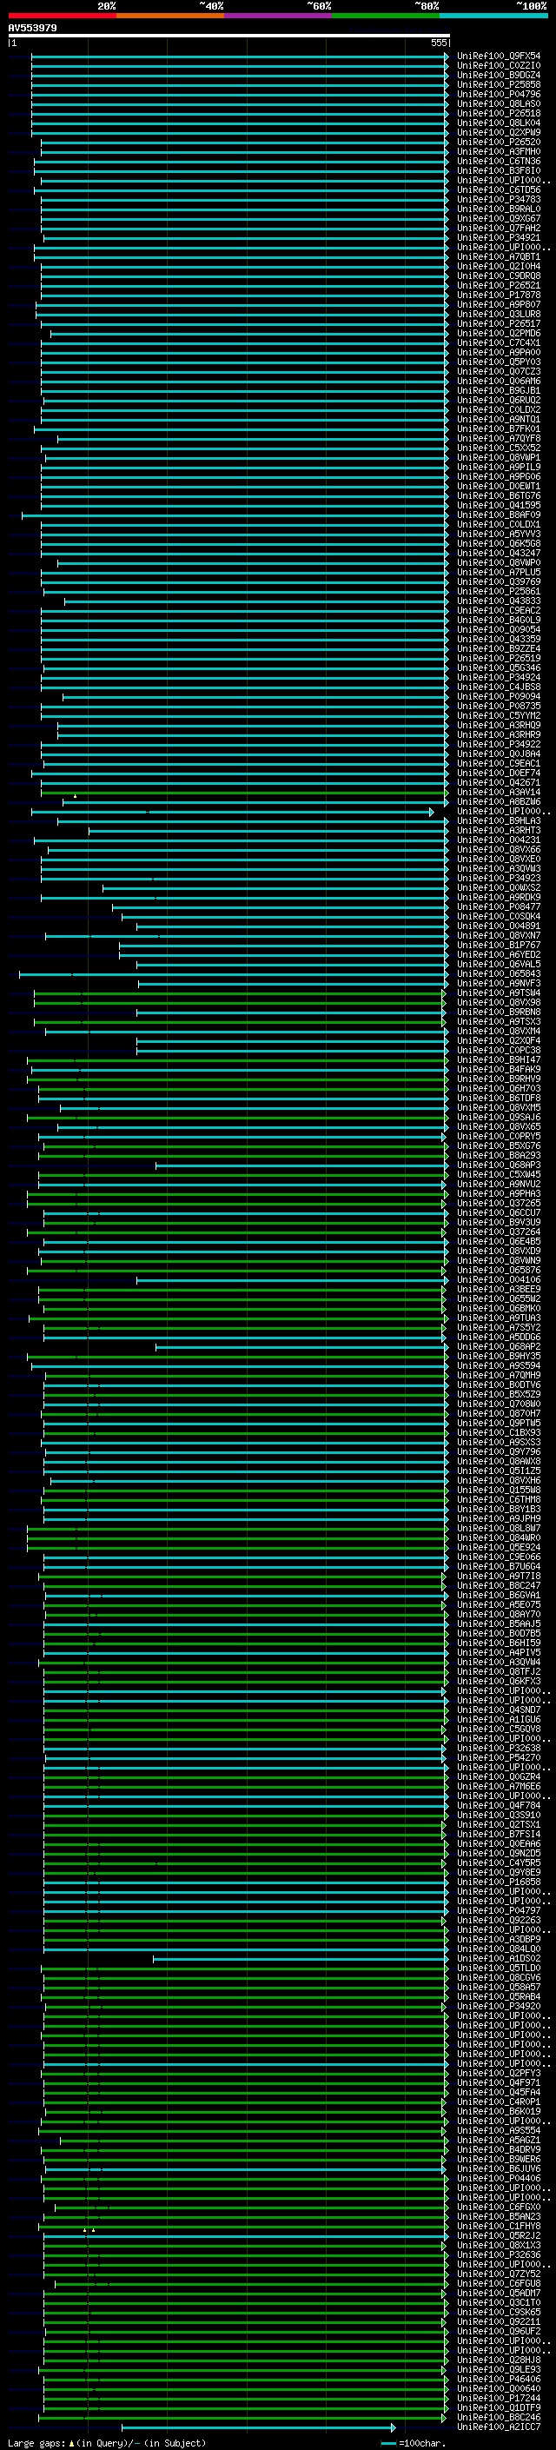Click UniRef100_P34921 label
556x2450 pixels.
[499, 238]
